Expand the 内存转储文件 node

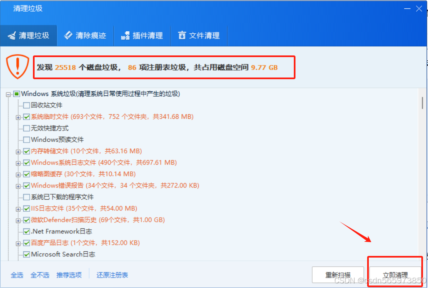pyautogui.click(x=18, y=152)
